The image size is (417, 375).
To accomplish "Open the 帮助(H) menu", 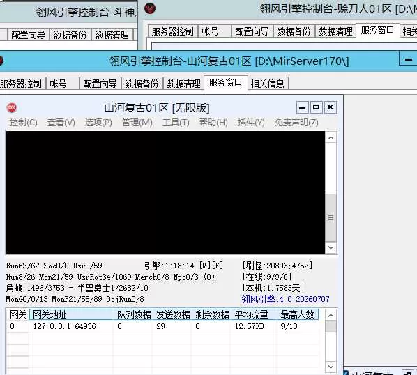I will (213, 123).
